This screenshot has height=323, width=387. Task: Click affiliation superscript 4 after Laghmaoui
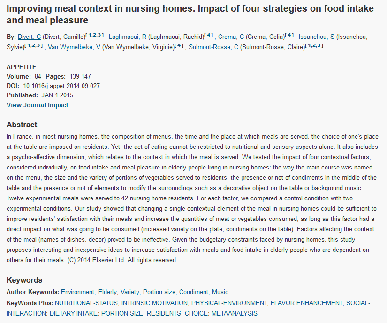tap(209, 35)
